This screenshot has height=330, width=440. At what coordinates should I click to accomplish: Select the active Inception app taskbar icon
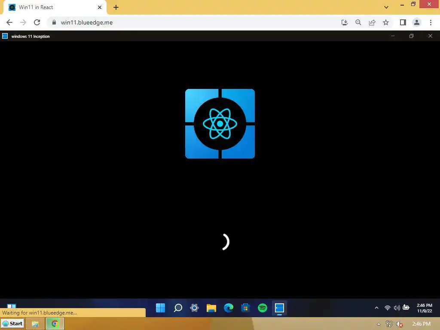[x=279, y=308]
